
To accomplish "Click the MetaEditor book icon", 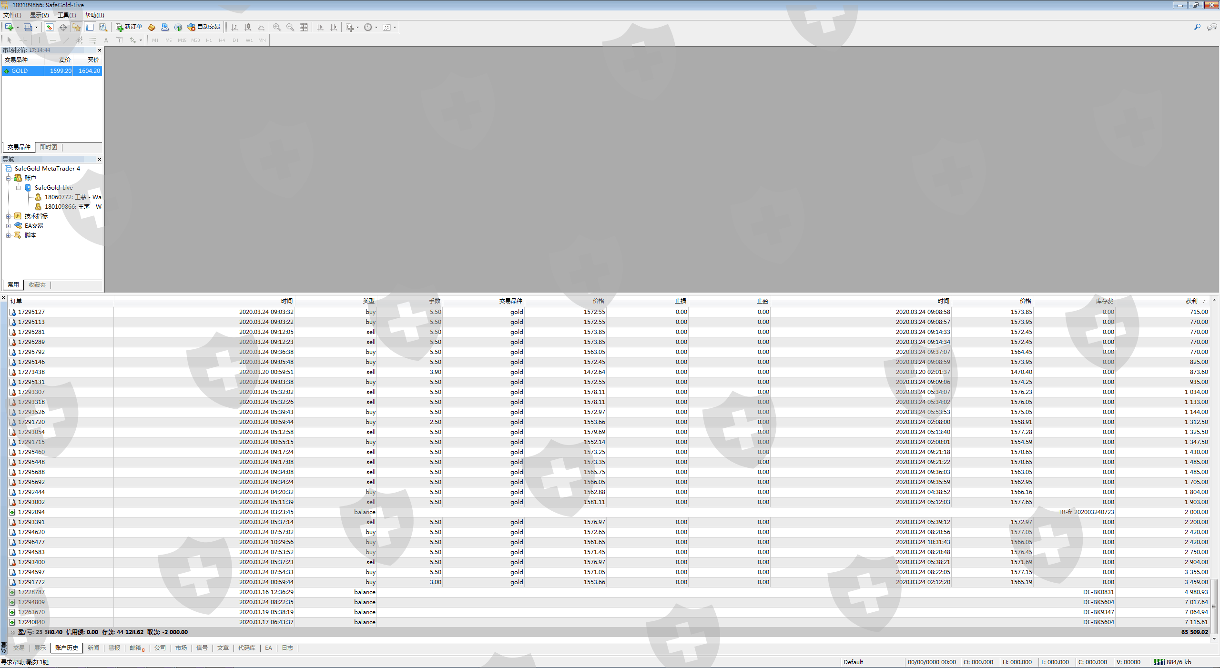I will tap(152, 27).
